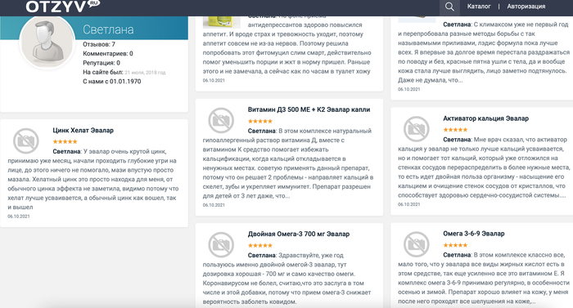Image resolution: width=573 pixels, height=308 pixels.
Task: Open the Омега 3-6-9 Эвалар review title
Action: pyautogui.click(x=474, y=234)
